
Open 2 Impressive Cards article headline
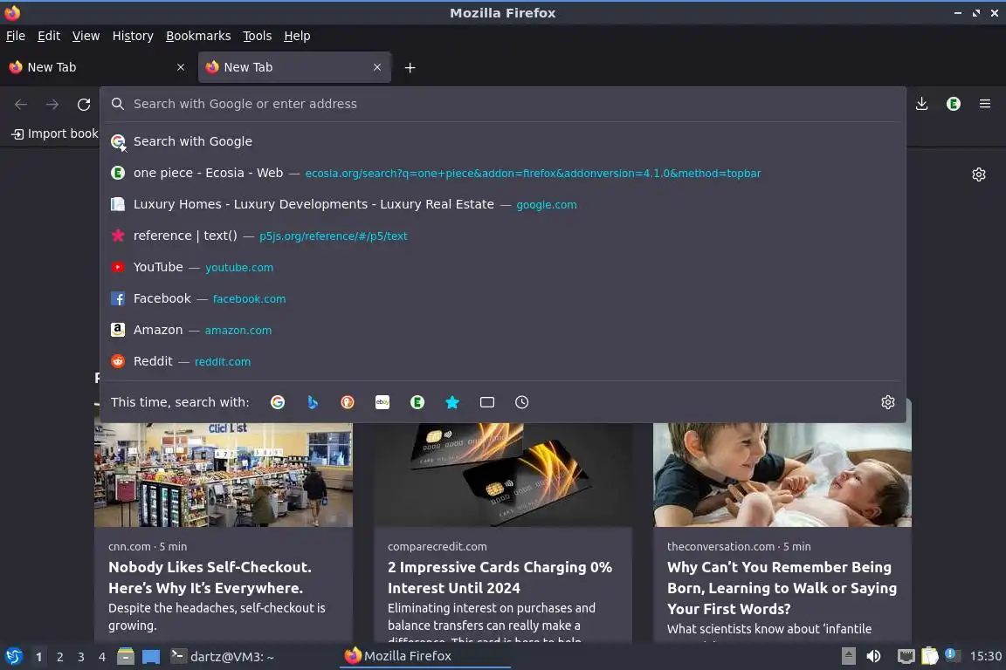[x=500, y=578]
